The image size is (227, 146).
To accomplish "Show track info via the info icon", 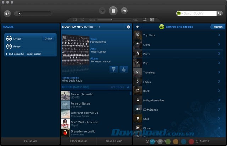I will pos(128,27).
